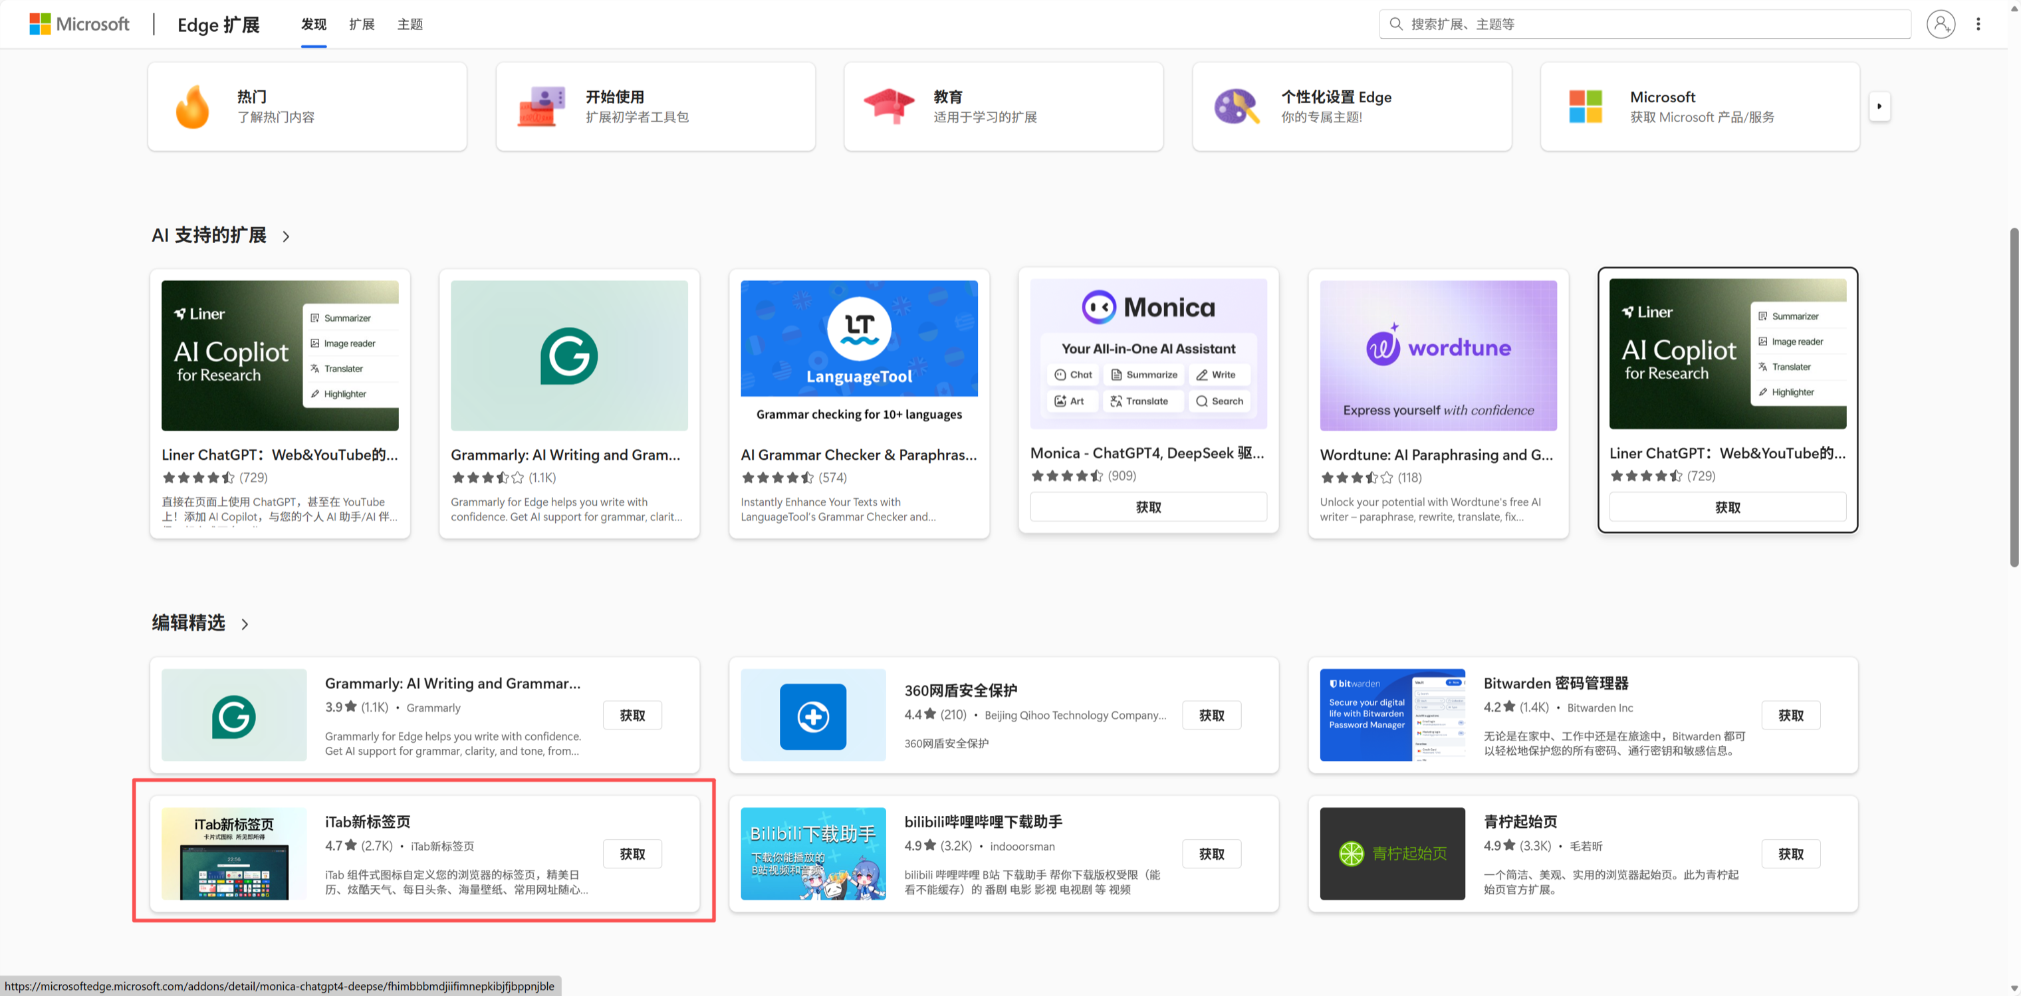Click 获取 for Bitwarden 密码管理器
2021x996 pixels.
pyautogui.click(x=1790, y=715)
